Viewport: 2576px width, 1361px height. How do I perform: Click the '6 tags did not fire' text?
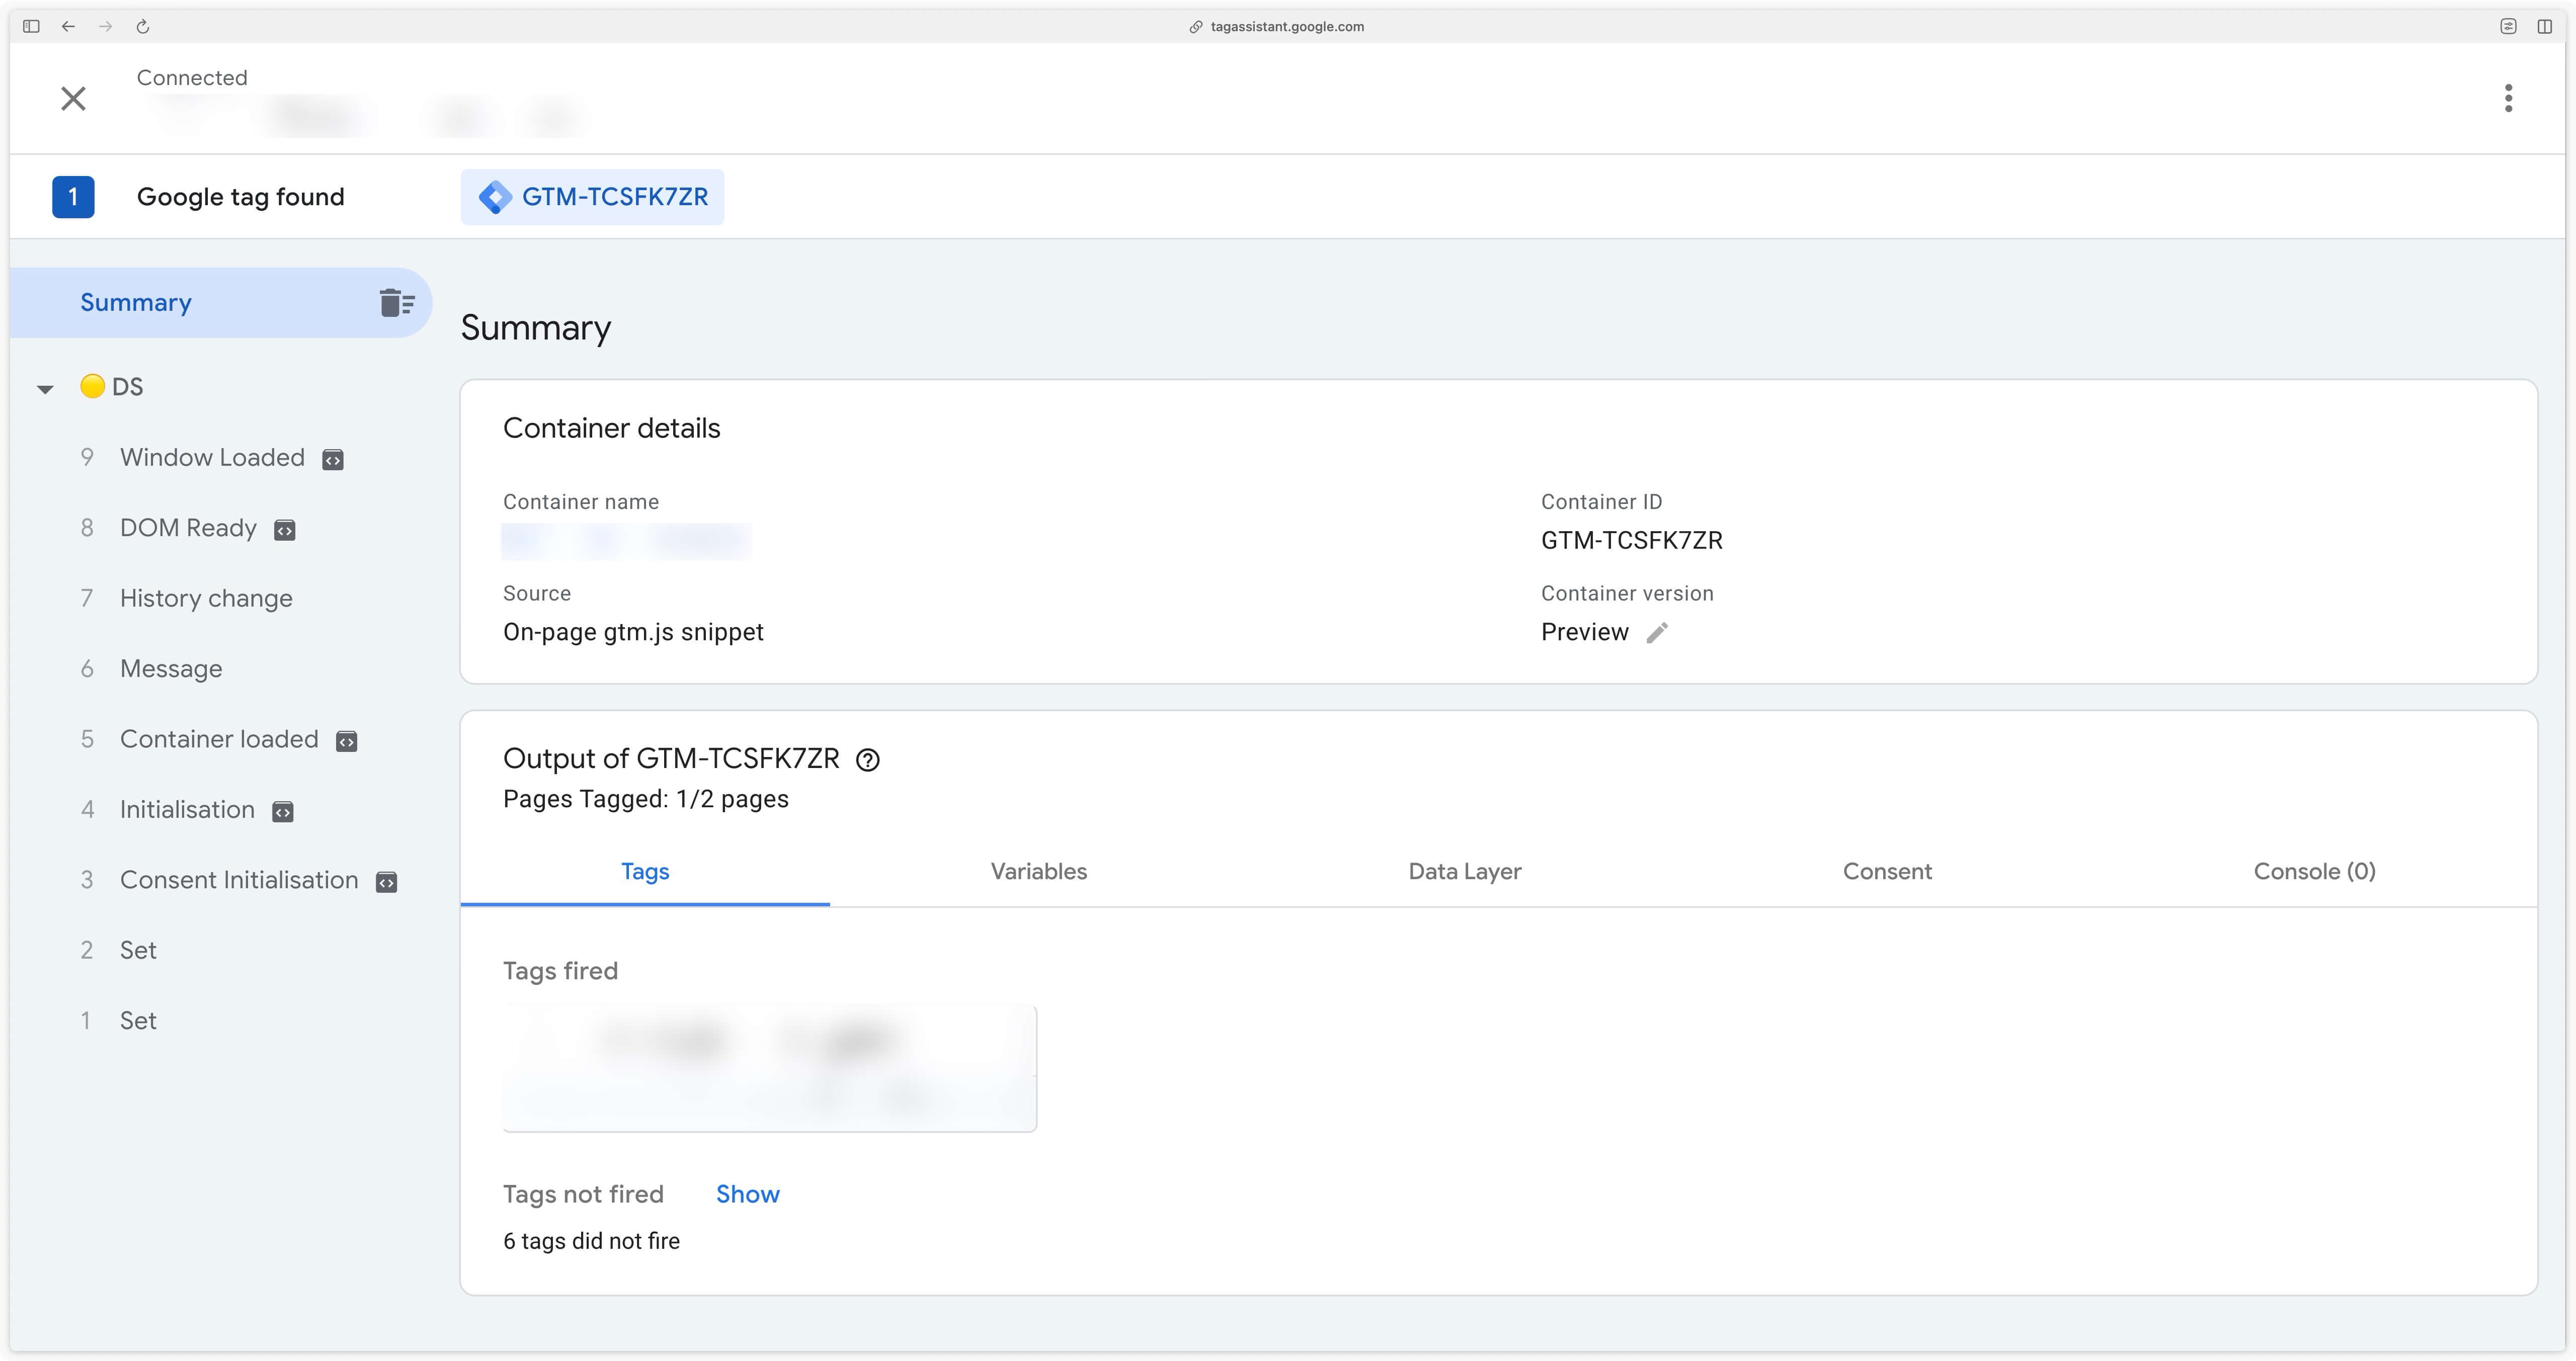tap(591, 1242)
